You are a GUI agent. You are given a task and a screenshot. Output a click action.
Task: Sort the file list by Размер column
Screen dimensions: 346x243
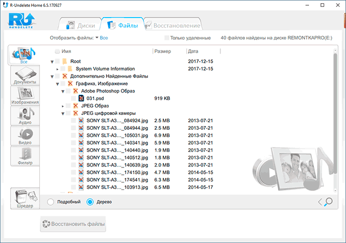tap(162, 52)
